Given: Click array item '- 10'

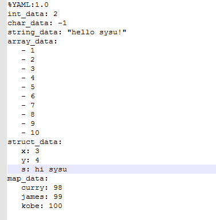Looking at the screenshot, I should 30,133.
